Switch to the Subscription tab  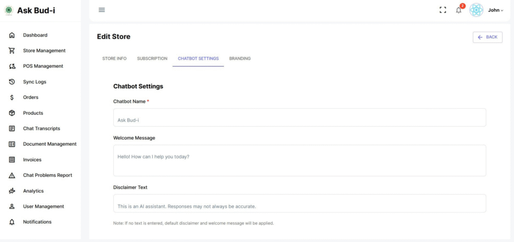point(152,59)
